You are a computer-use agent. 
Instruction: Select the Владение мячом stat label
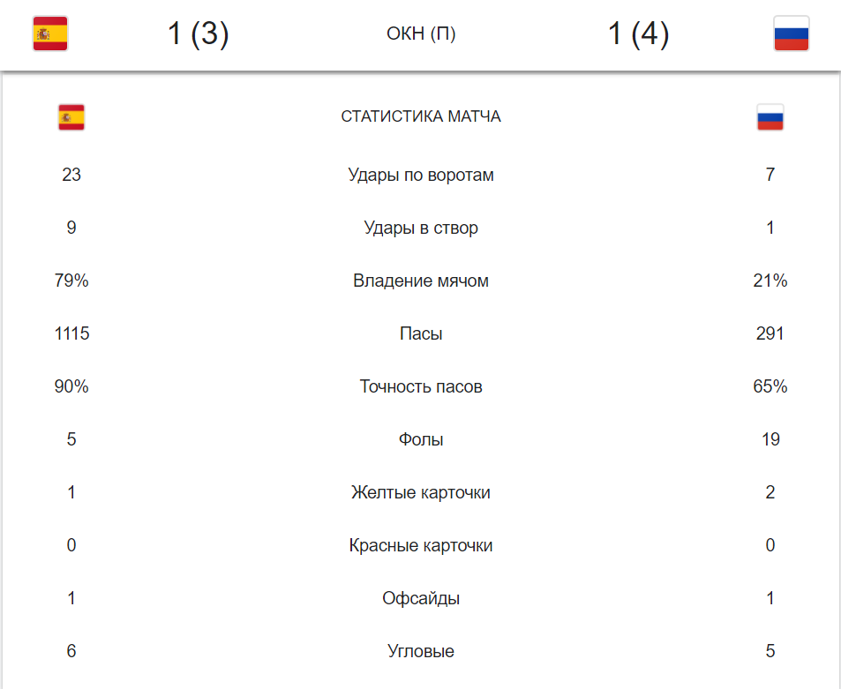tap(421, 281)
